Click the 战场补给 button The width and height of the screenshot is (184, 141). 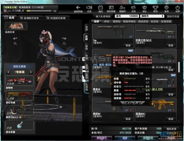pyautogui.click(x=148, y=138)
